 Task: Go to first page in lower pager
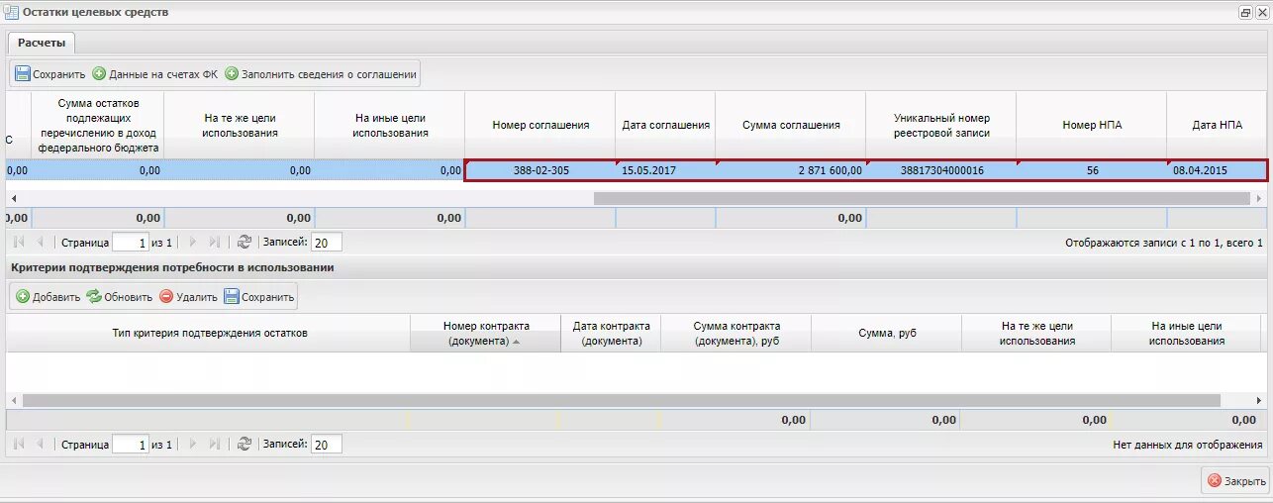[x=19, y=445]
